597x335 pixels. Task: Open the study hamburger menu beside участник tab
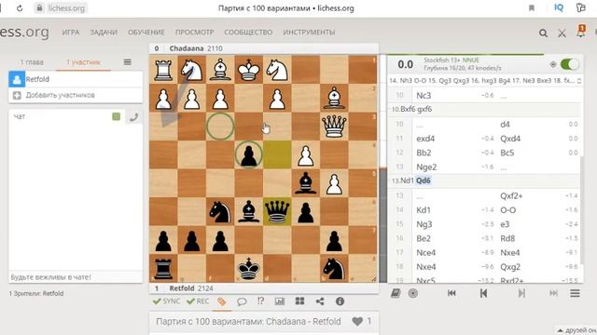[x=128, y=62]
